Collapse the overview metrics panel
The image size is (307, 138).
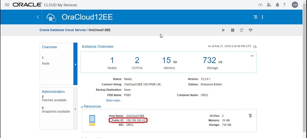coord(252,56)
